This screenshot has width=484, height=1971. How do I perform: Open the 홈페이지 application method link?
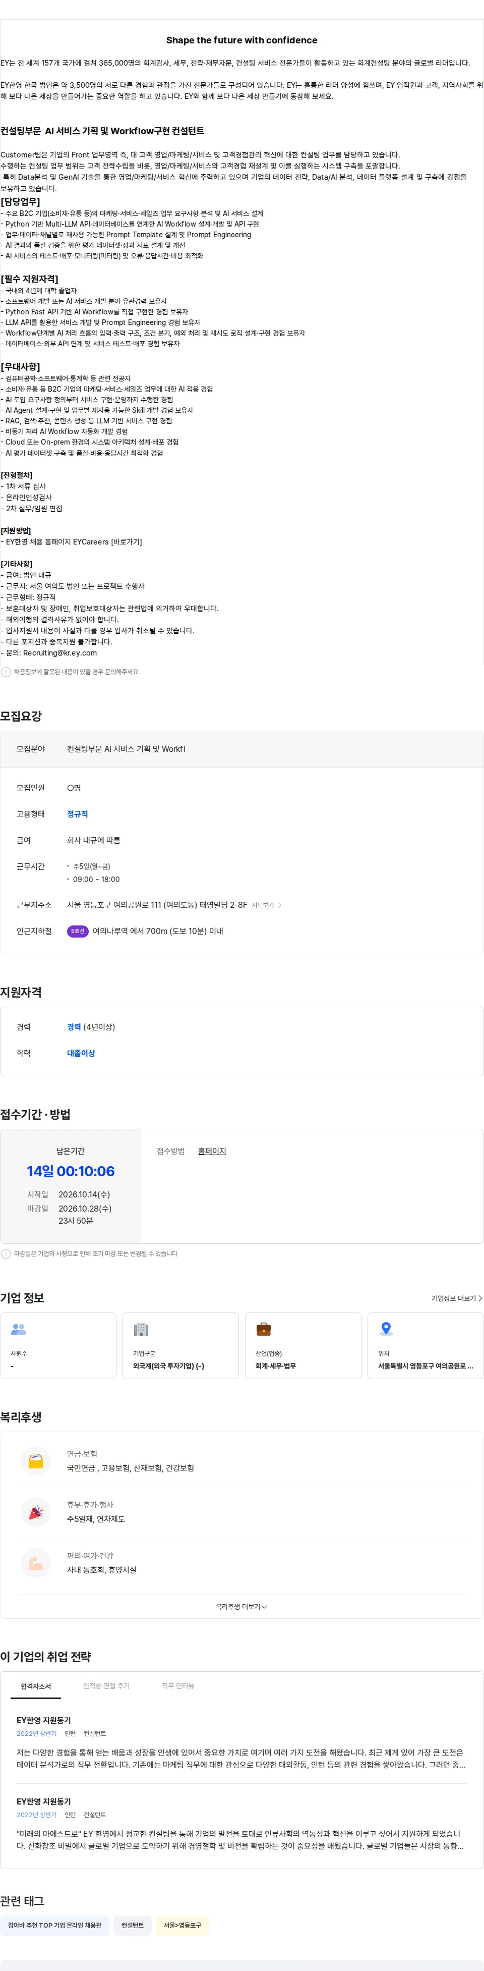point(212,1151)
